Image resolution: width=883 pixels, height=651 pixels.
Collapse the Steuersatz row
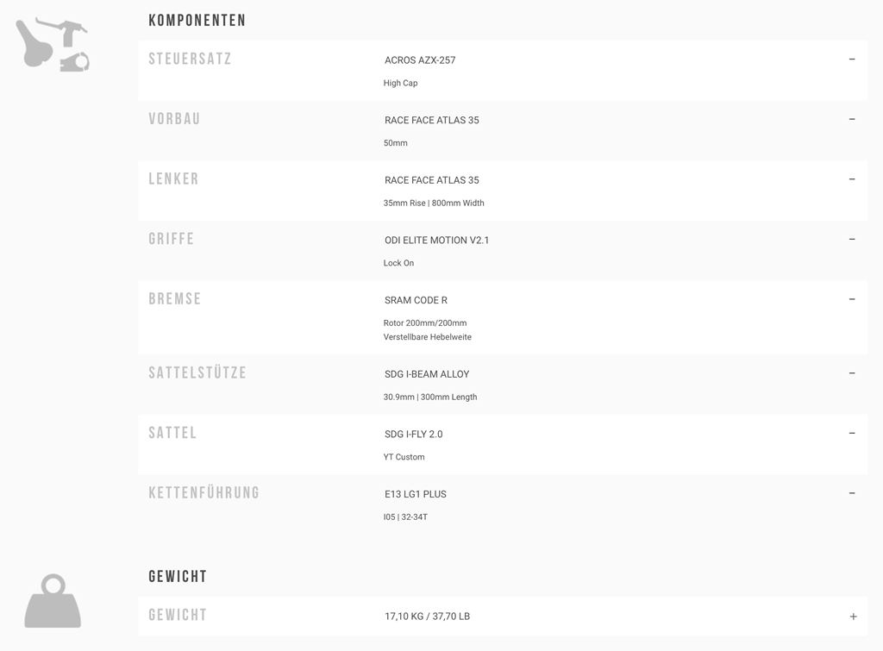pos(852,59)
